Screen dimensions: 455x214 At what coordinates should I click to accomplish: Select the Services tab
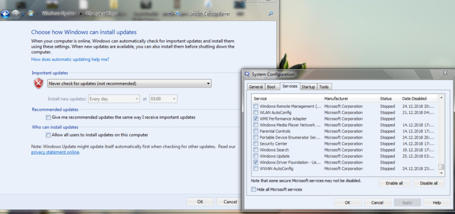(289, 86)
